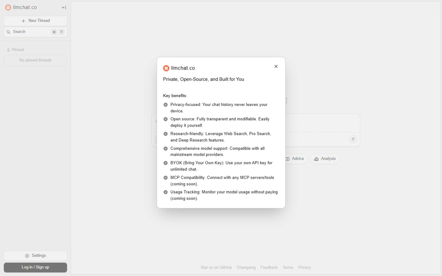Click the checkmark beside Research-friendly
Viewport: 442px width, 276px height.
[165, 134]
